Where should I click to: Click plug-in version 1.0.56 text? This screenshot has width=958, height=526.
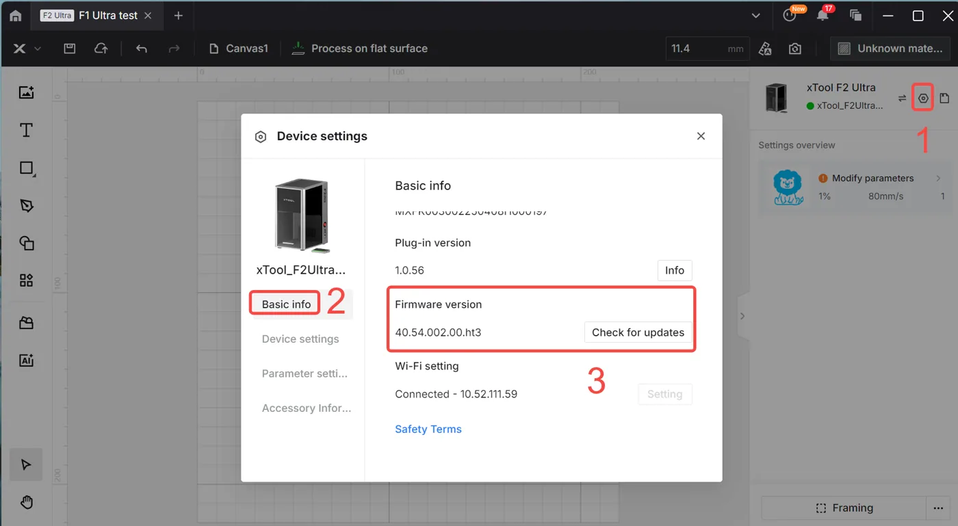409,270
